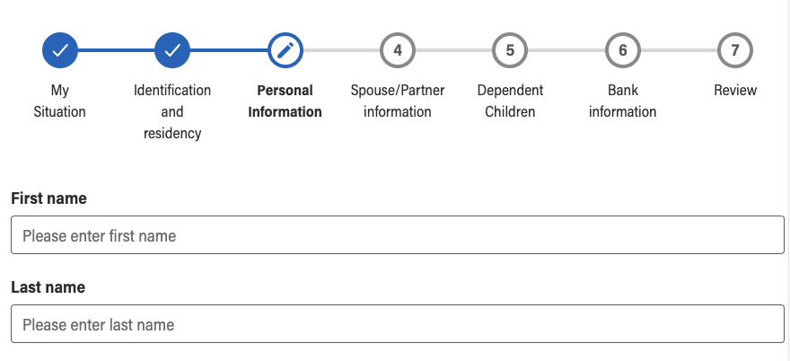790x361 pixels.
Task: Click the bold "Personal Information" step label
Action: 285,101
